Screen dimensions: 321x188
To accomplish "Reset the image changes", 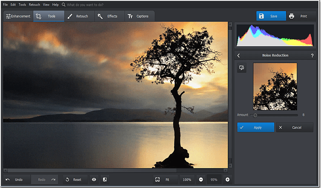I will click(x=75, y=180).
